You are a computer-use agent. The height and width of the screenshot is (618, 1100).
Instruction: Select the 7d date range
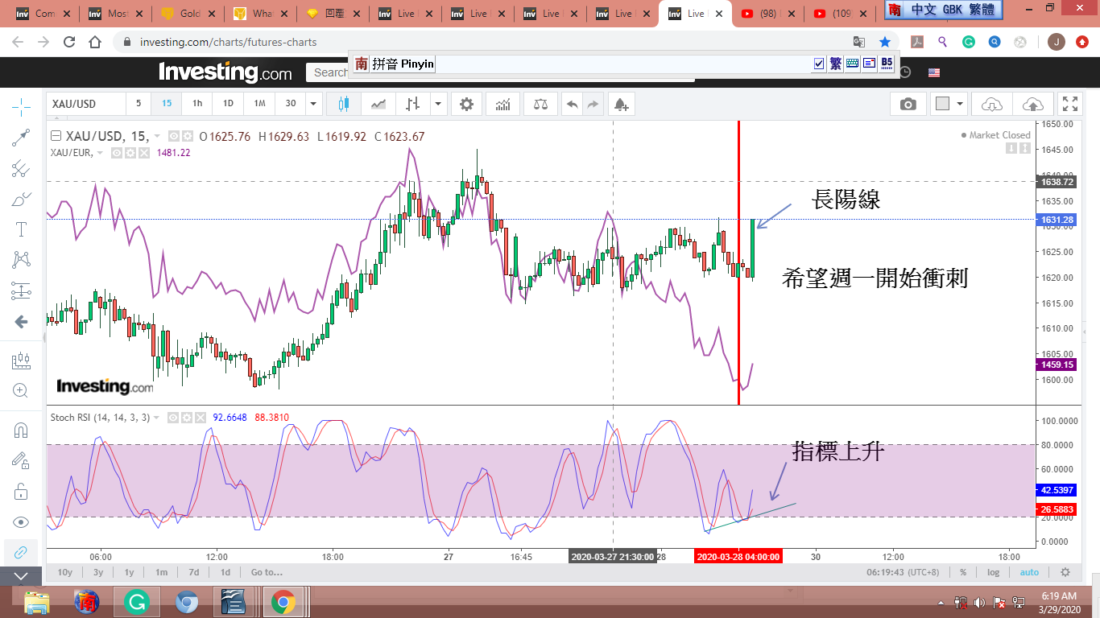click(x=193, y=572)
